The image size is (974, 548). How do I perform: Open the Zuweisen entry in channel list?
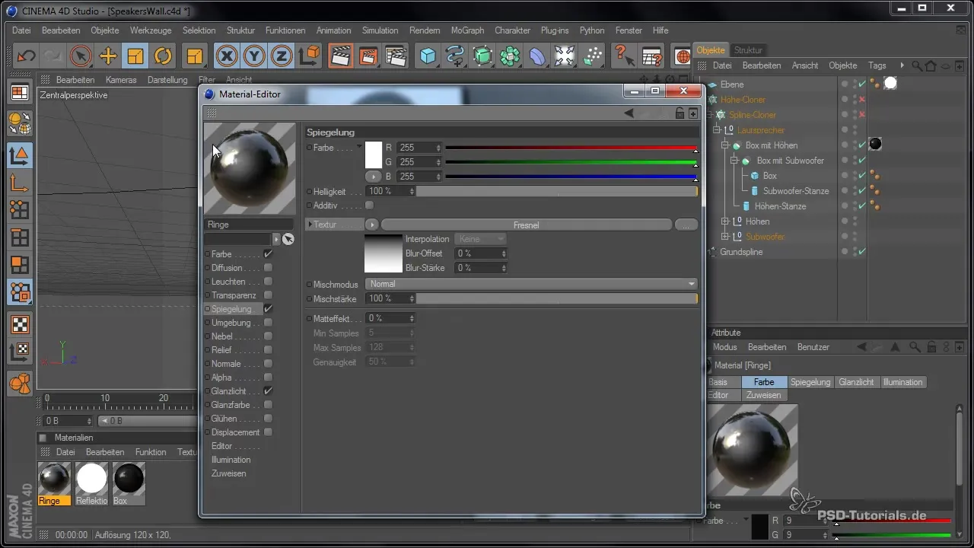(228, 473)
